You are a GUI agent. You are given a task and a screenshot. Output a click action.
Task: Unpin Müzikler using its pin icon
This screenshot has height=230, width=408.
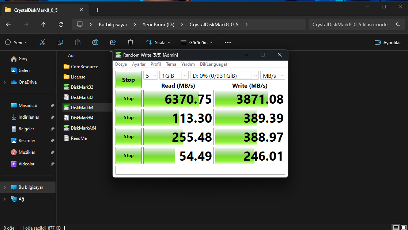[52, 152]
